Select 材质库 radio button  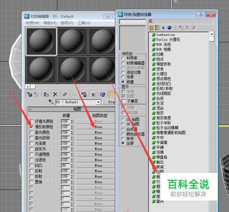point(123,58)
